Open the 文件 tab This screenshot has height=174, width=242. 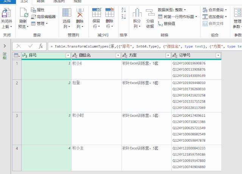point(8,2)
